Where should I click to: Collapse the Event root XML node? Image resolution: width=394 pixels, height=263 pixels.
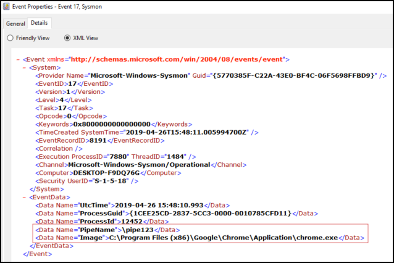click(18, 59)
